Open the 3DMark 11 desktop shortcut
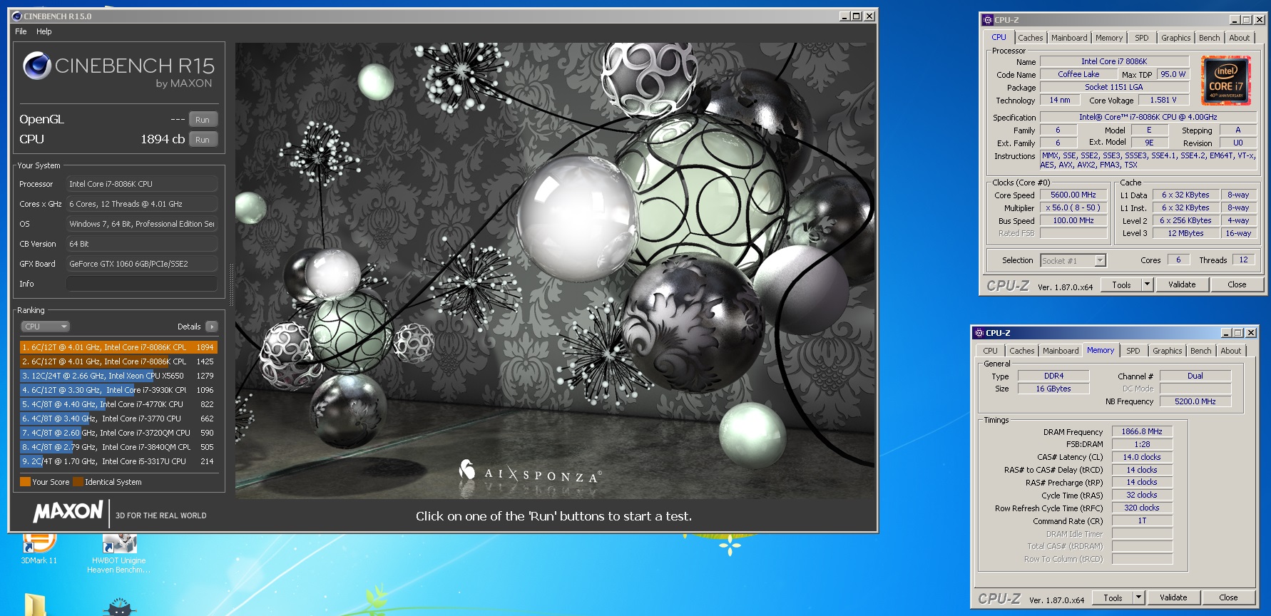The width and height of the screenshot is (1271, 616). (39, 548)
